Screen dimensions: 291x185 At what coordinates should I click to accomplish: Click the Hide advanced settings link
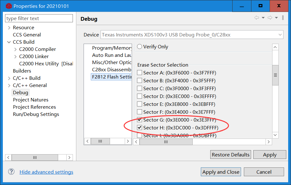pyautogui.click(x=46, y=172)
